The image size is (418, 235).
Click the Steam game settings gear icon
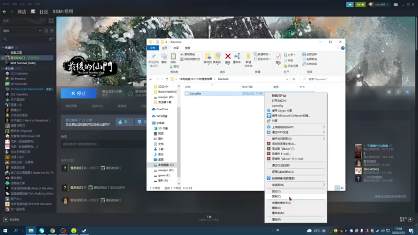click(389, 92)
